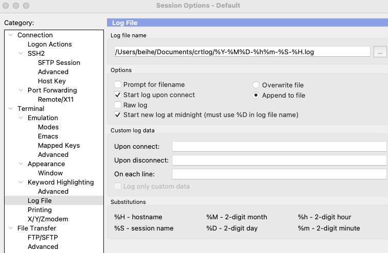This screenshot has height=253, width=388.
Task: Collapse the Terminal category chevron
Action: 11,108
